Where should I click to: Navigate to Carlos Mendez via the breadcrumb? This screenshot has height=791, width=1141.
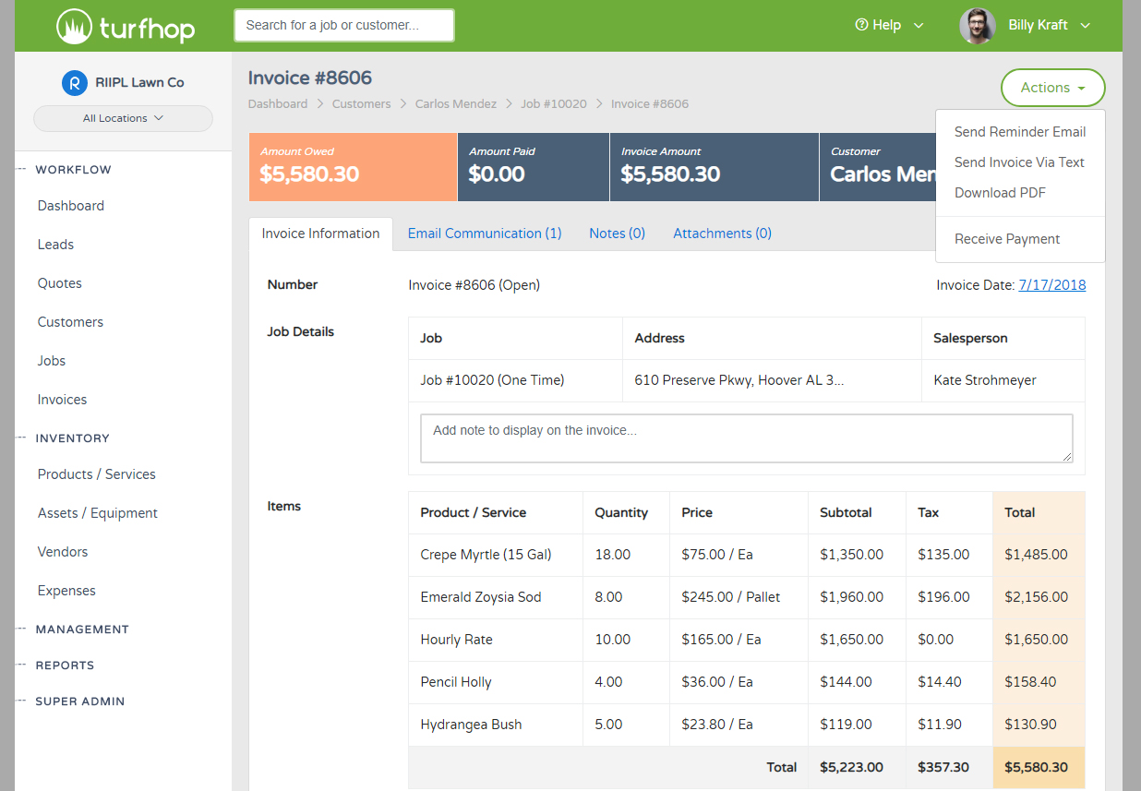click(455, 103)
